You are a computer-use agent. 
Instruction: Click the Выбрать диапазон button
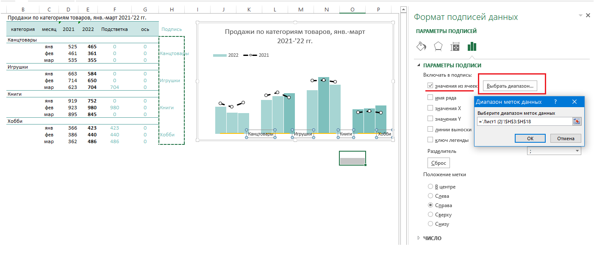[510, 86]
